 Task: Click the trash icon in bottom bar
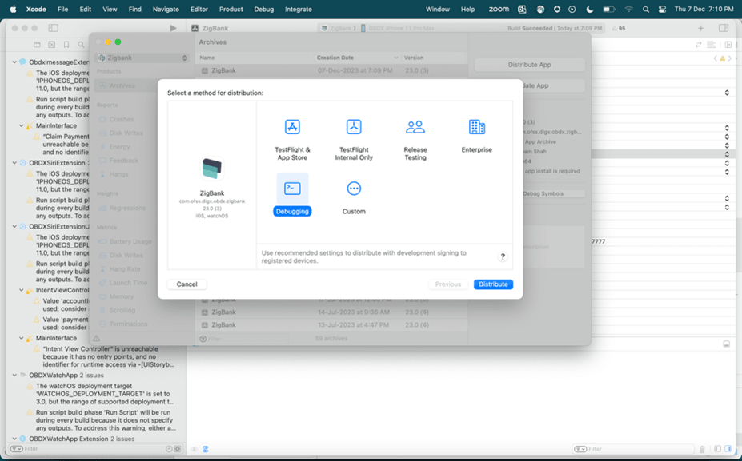pos(702,449)
